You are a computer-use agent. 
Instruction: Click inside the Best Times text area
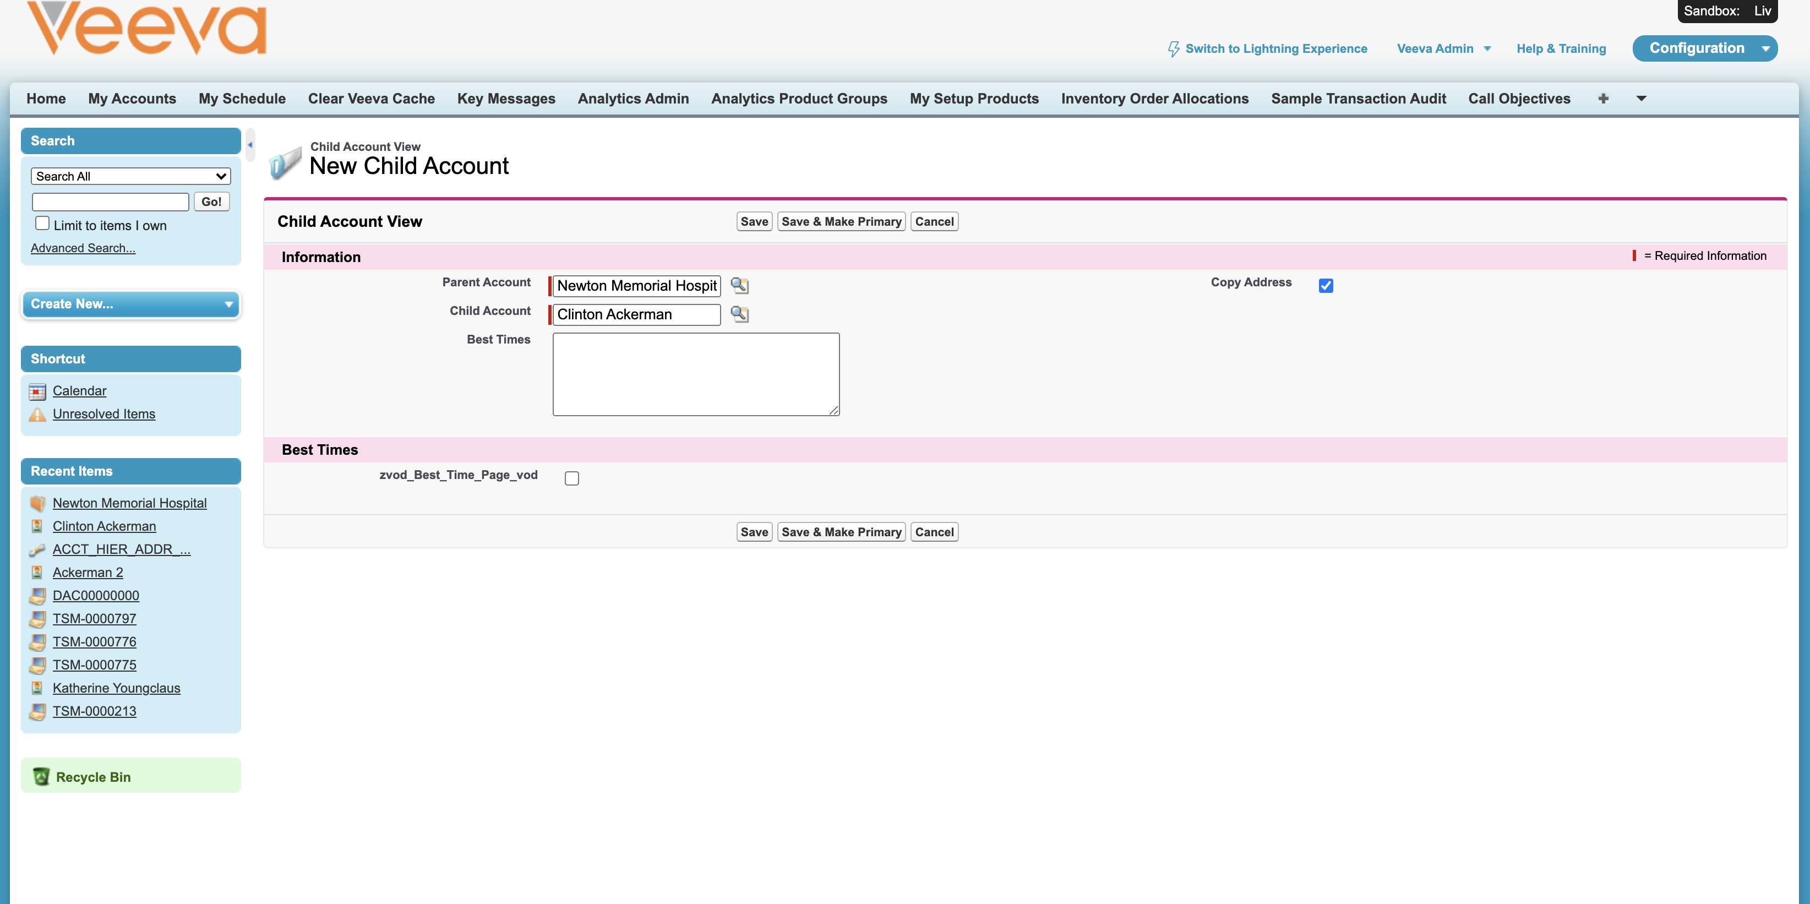[696, 374]
